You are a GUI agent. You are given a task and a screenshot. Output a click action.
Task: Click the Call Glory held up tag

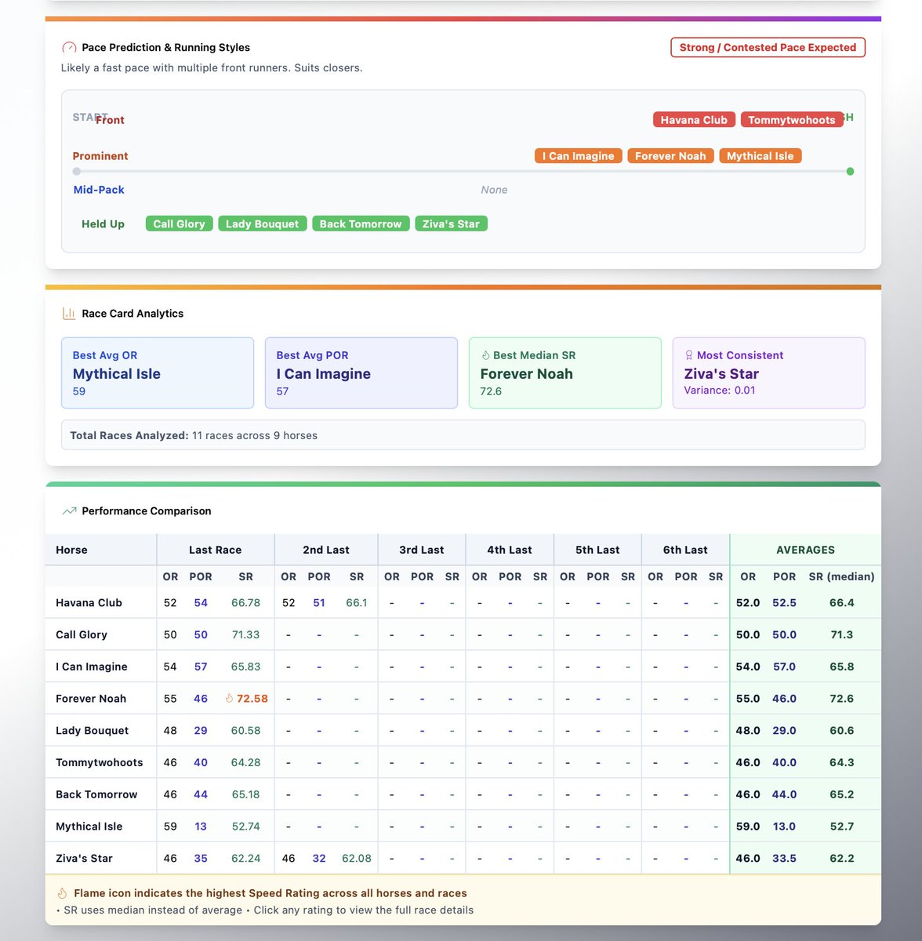pos(179,224)
